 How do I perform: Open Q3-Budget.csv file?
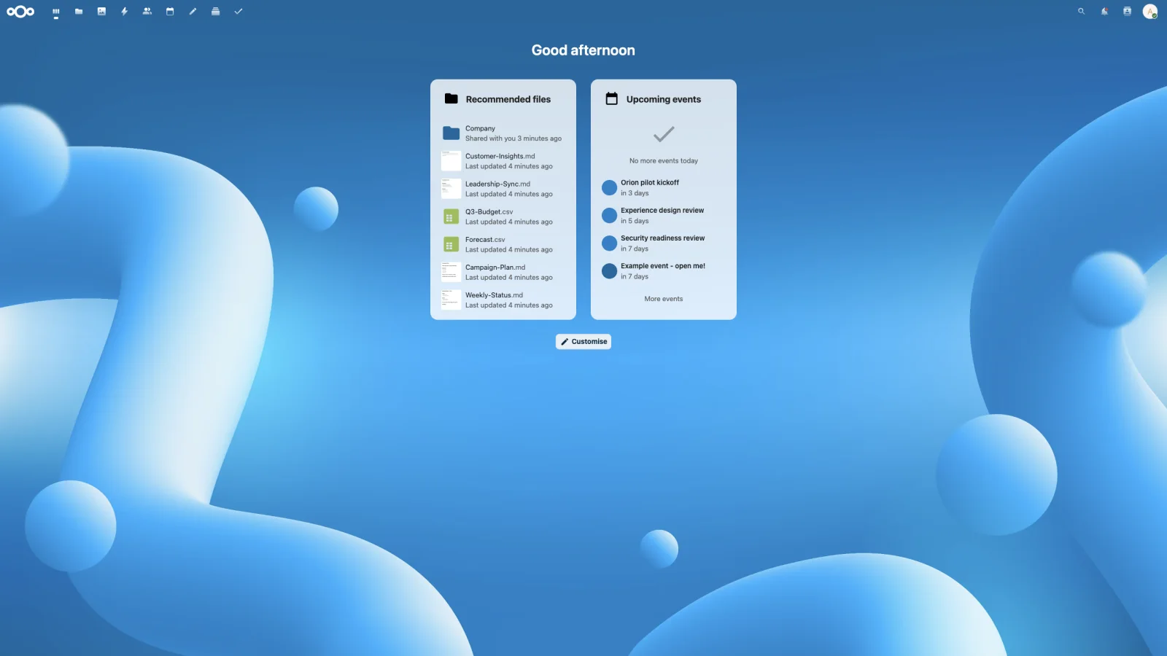click(503, 217)
